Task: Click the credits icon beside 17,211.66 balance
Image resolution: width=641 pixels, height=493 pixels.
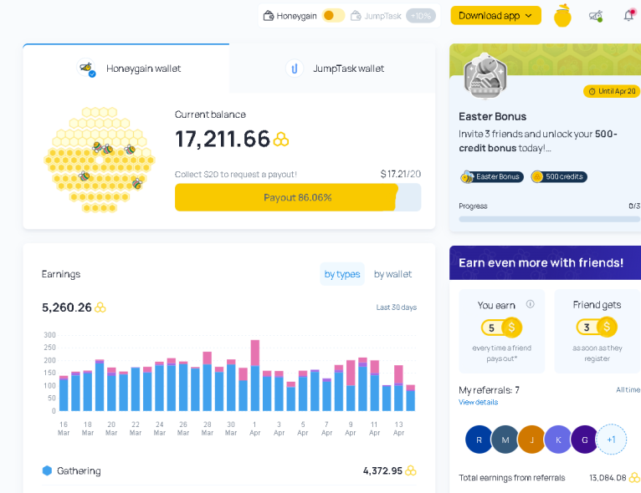Action: pyautogui.click(x=281, y=140)
